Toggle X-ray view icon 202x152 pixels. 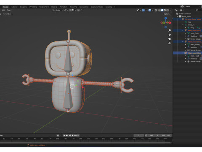click(x=156, y=10)
